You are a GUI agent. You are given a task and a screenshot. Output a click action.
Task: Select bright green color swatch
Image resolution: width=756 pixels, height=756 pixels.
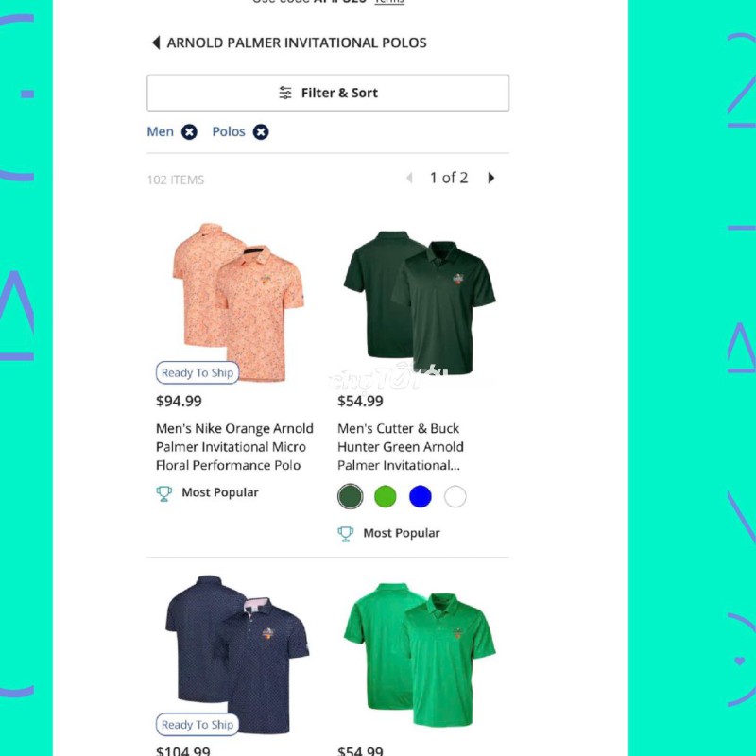[386, 496]
